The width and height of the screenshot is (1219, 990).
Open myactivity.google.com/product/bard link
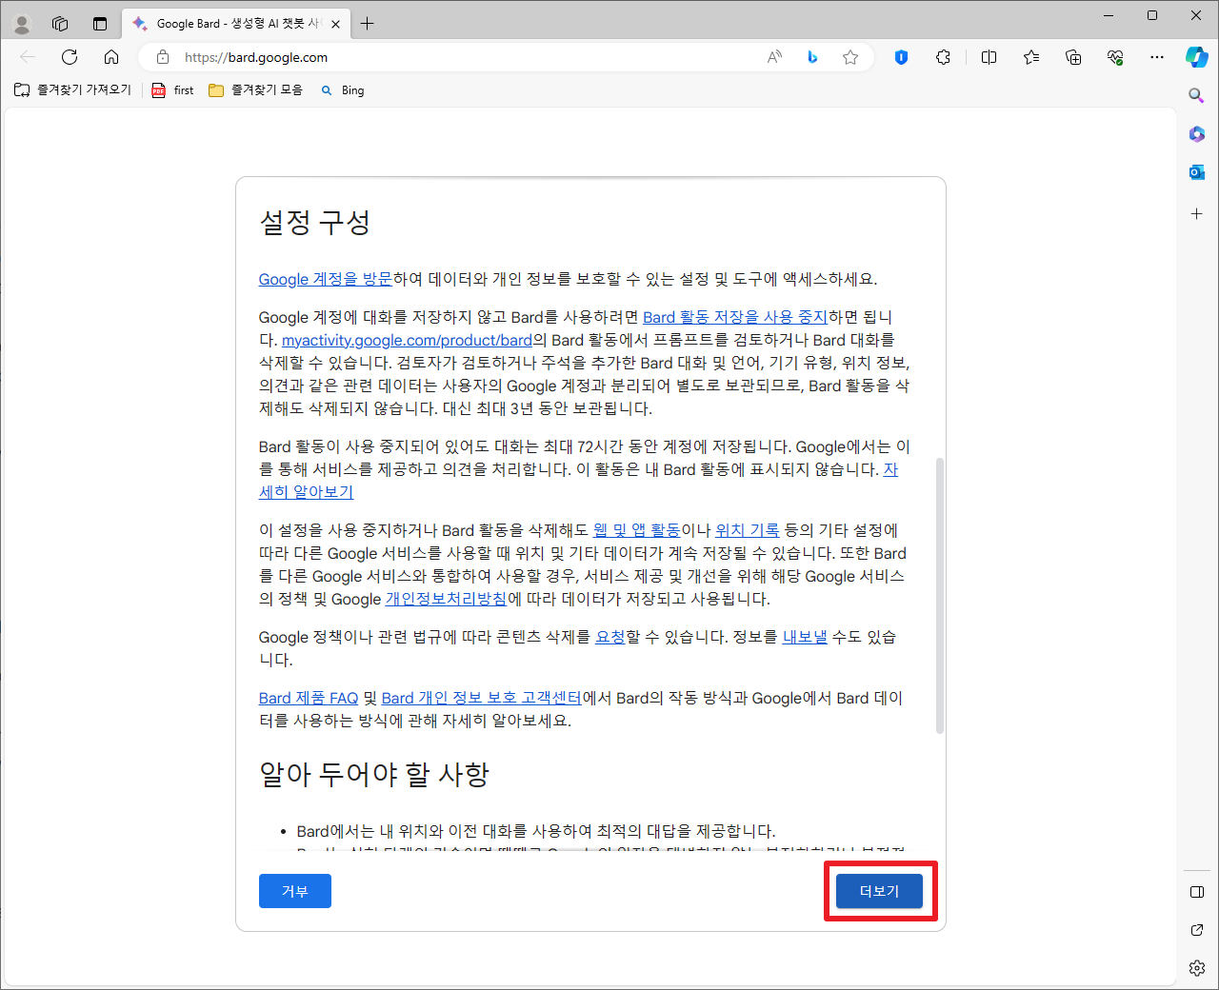(x=407, y=340)
